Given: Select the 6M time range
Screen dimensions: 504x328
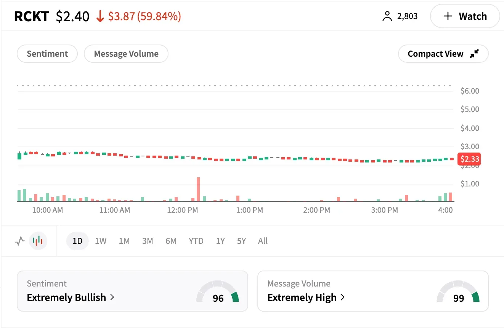Looking at the screenshot, I should tap(171, 241).
